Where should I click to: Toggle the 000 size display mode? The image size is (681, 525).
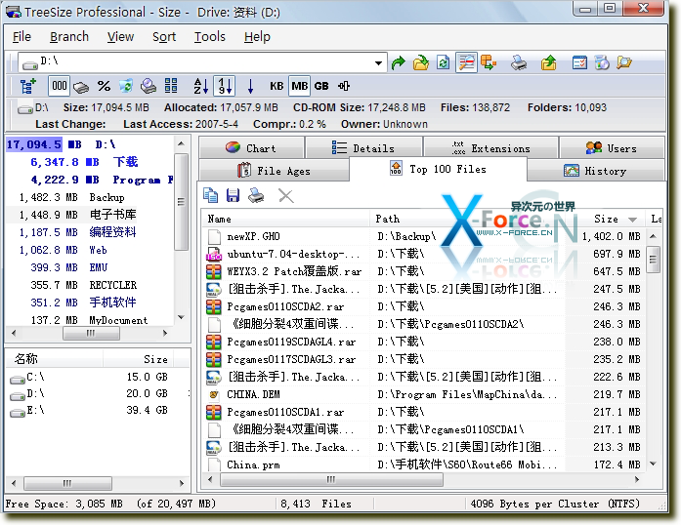point(60,86)
